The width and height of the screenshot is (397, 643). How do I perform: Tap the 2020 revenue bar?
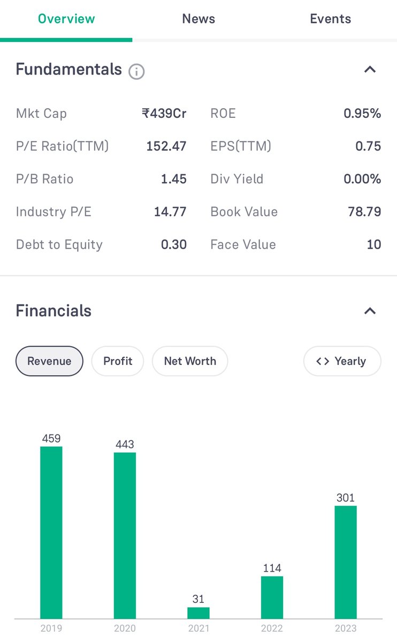125,536
